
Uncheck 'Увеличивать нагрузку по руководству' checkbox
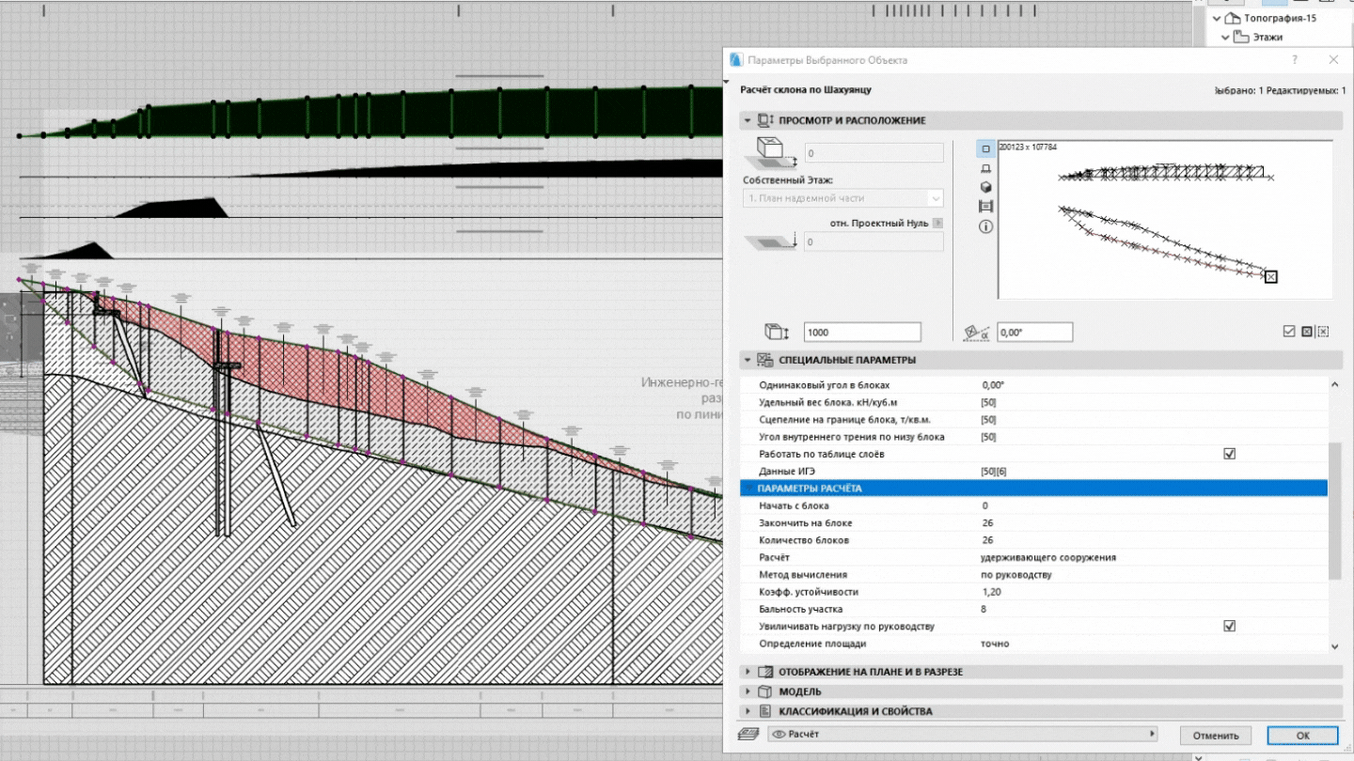click(1229, 626)
